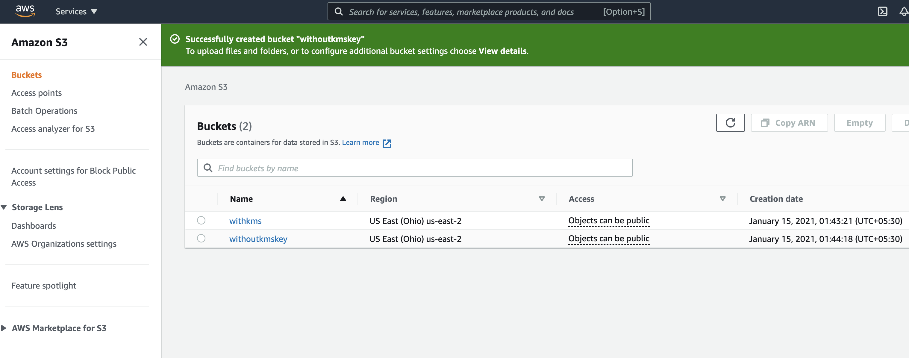Viewport: 909px width, 358px height.
Task: Click the AWS logo home icon
Action: pos(25,11)
